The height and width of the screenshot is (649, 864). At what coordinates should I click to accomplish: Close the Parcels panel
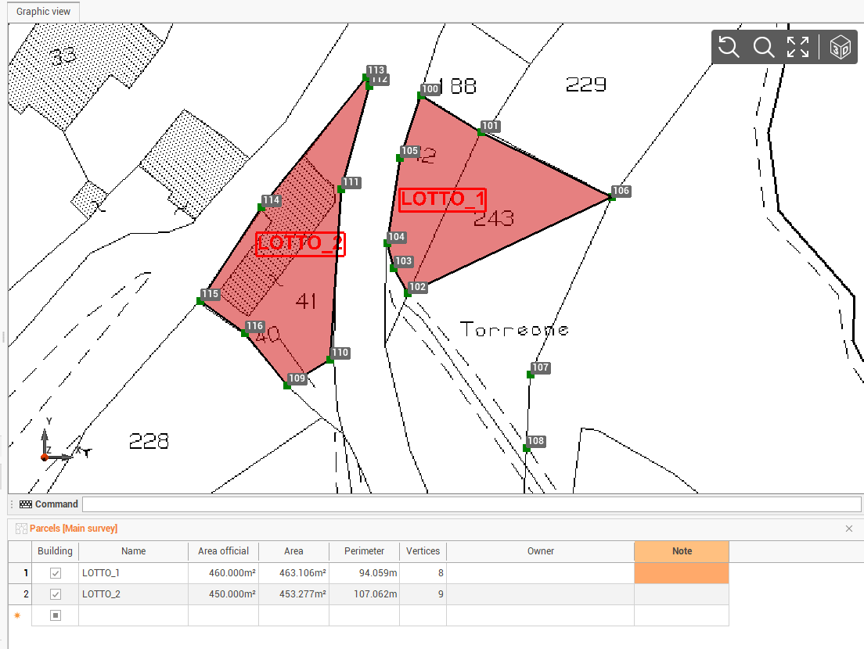[849, 529]
